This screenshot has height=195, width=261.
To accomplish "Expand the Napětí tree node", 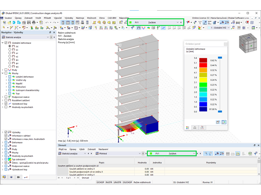I will point(6,83).
